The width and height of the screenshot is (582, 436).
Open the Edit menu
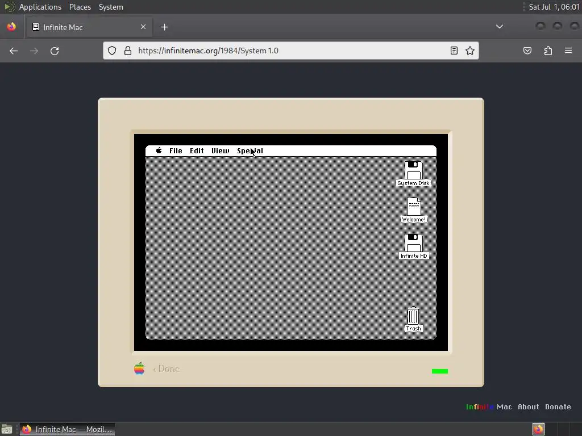pyautogui.click(x=197, y=151)
